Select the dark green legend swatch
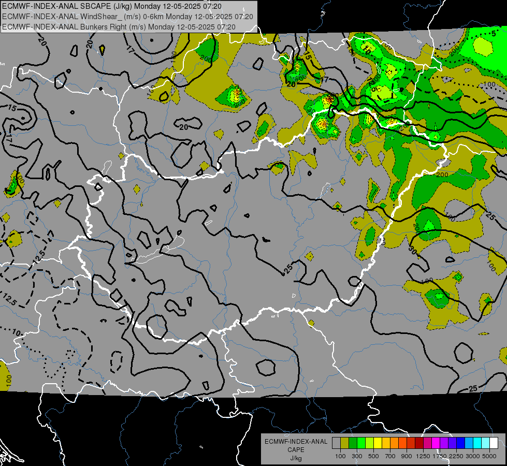 [353, 443]
